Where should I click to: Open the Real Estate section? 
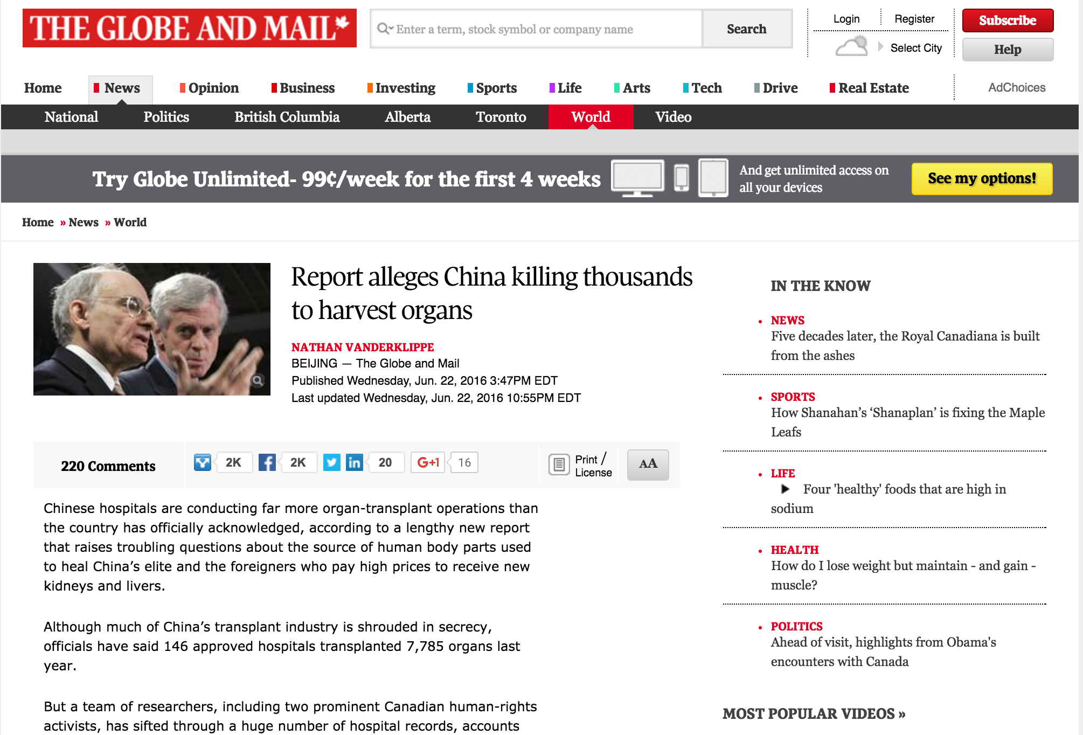869,88
